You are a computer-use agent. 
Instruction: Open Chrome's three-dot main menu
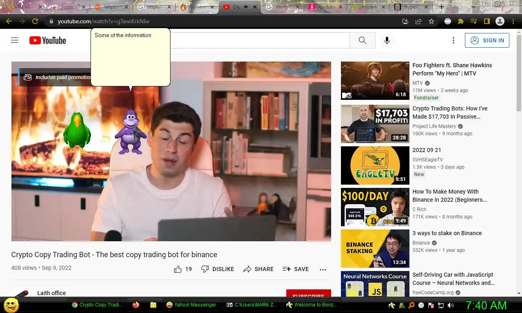tap(513, 21)
